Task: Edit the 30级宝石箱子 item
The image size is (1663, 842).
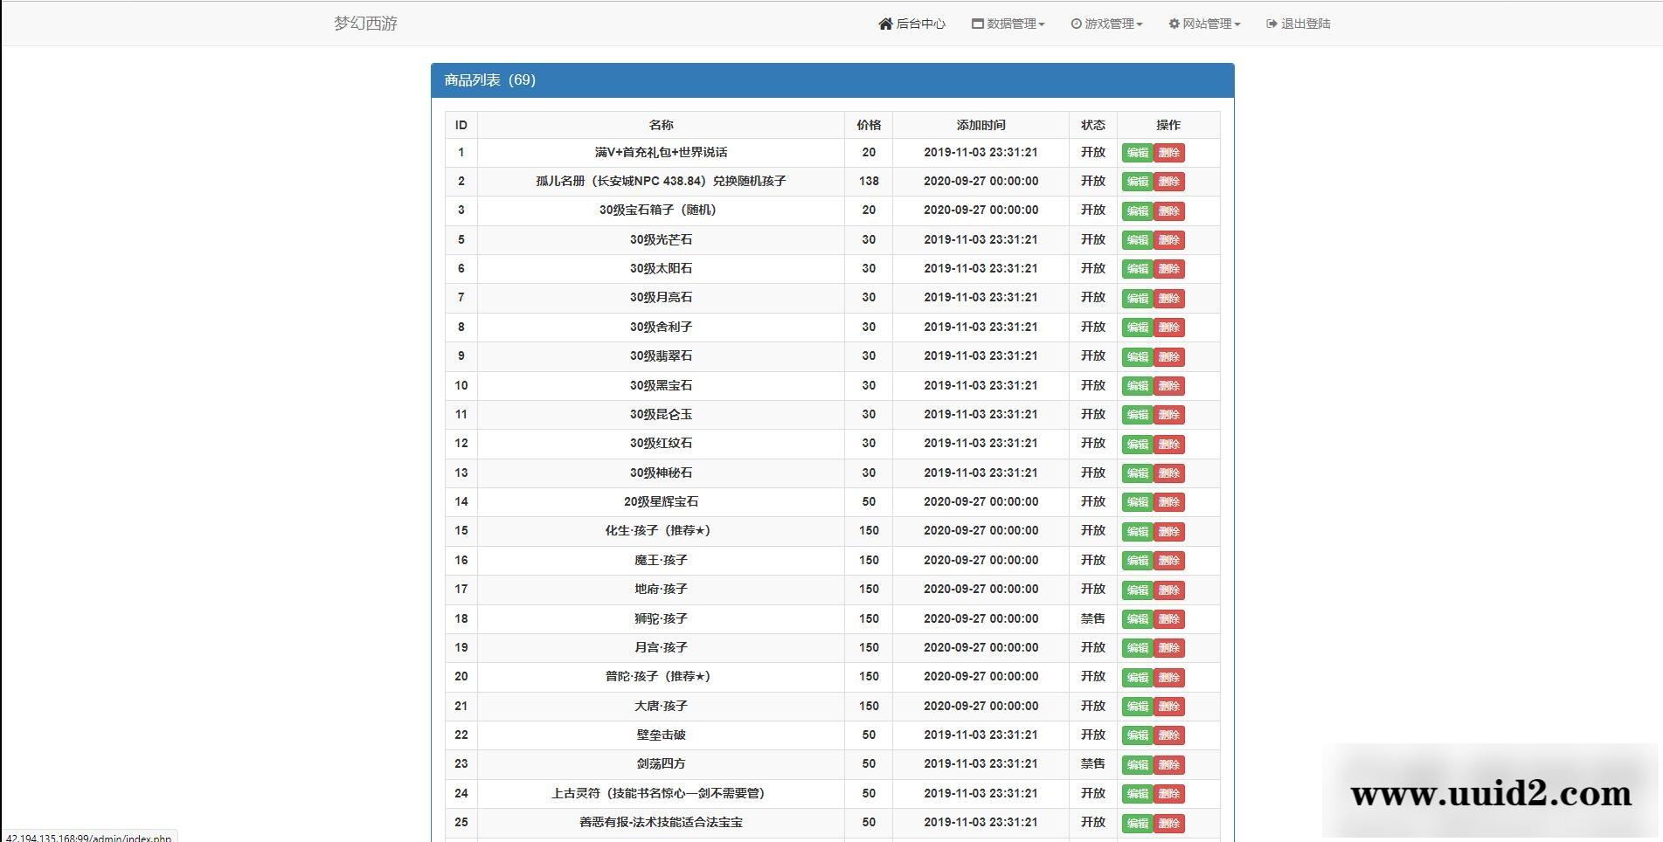Action: (1137, 210)
